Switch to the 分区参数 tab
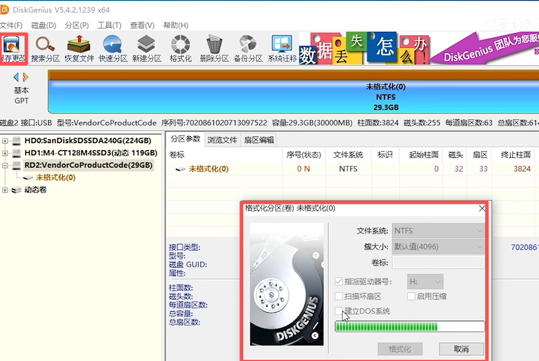 [x=186, y=140]
